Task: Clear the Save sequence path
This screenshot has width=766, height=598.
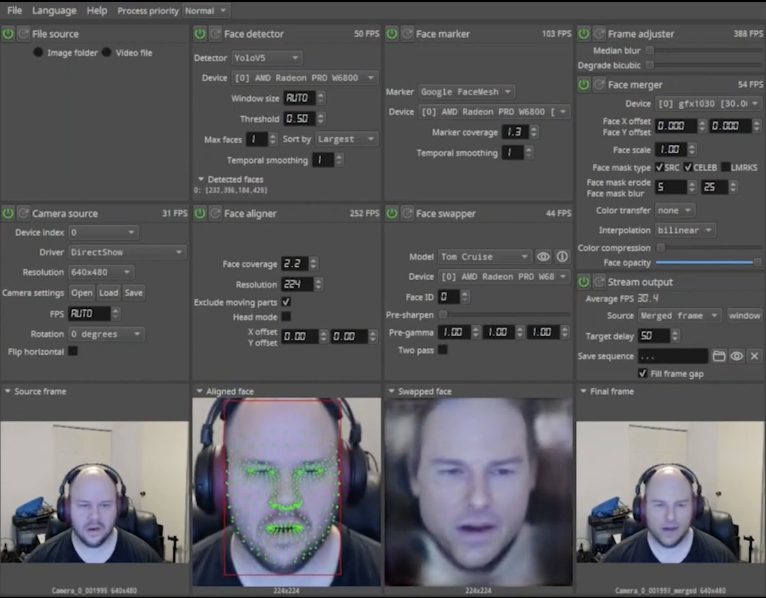Action: click(x=755, y=356)
